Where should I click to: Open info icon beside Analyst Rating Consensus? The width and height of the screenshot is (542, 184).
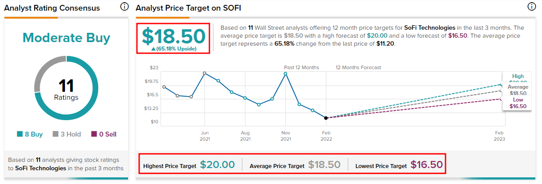click(124, 7)
